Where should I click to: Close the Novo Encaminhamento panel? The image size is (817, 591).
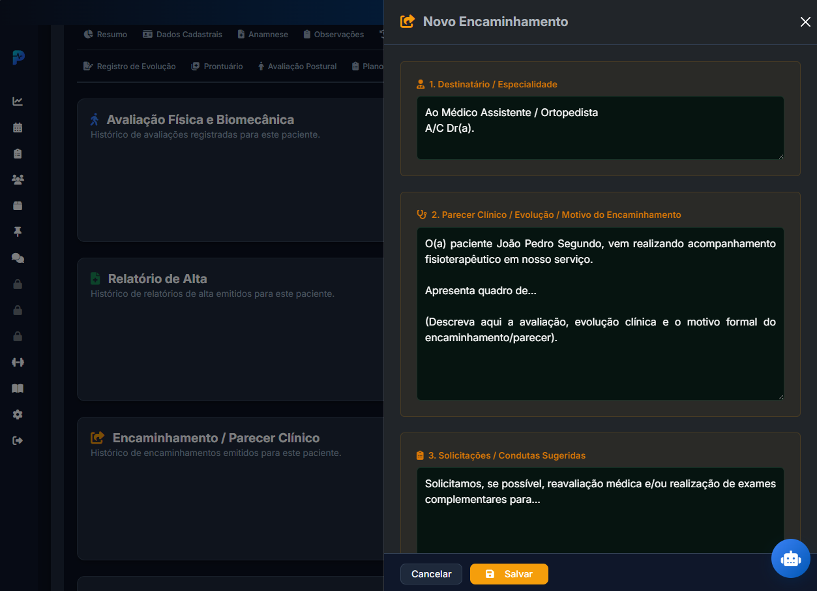(x=805, y=22)
